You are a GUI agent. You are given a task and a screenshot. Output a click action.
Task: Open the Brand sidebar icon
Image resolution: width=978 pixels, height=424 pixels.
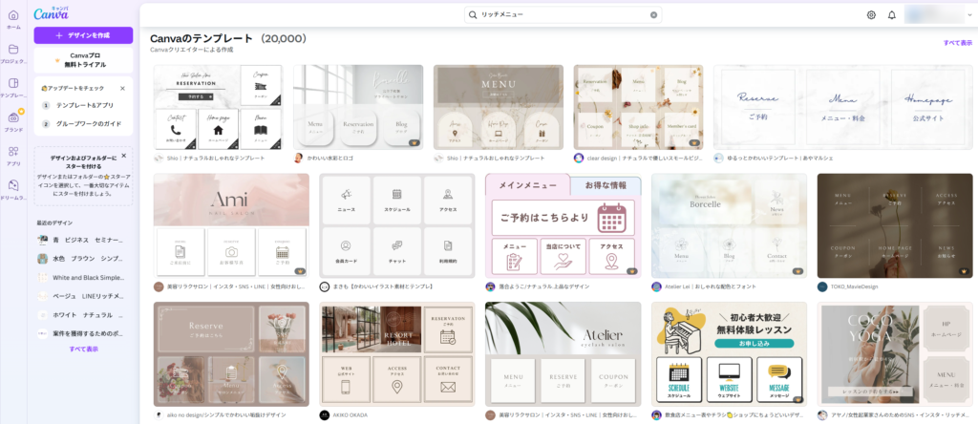13,119
